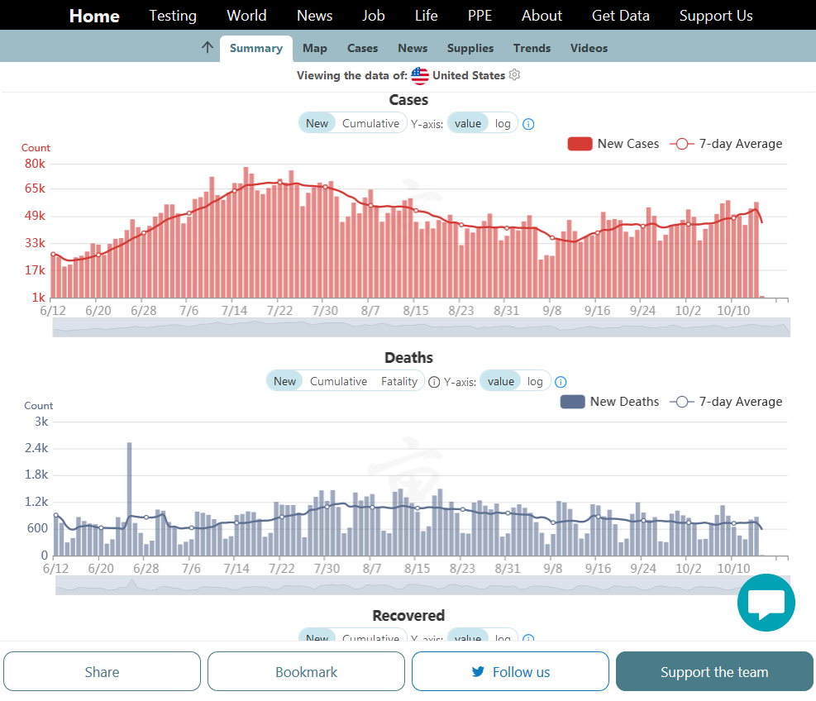
Task: Click the Follow us Twitter button
Action: (x=510, y=671)
